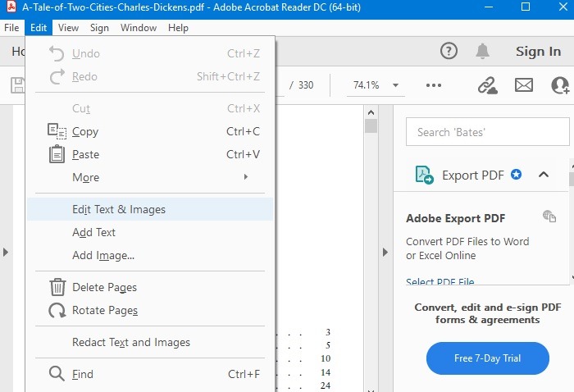The width and height of the screenshot is (574, 392).
Task: Open help via the question mark icon
Action: point(449,51)
